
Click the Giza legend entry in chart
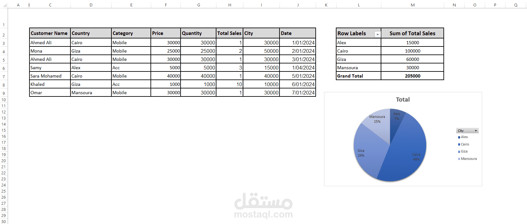point(463,152)
